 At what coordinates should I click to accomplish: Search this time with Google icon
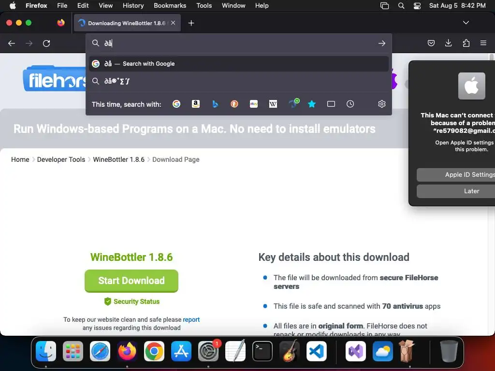[176, 104]
